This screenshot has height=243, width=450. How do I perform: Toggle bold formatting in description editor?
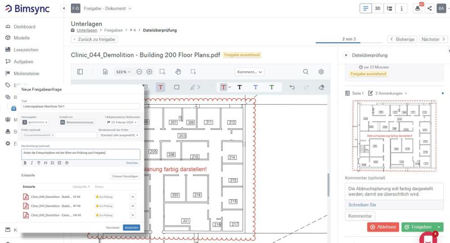[25, 163]
